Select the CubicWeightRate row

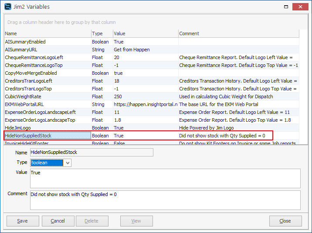pyautogui.click(x=152, y=97)
